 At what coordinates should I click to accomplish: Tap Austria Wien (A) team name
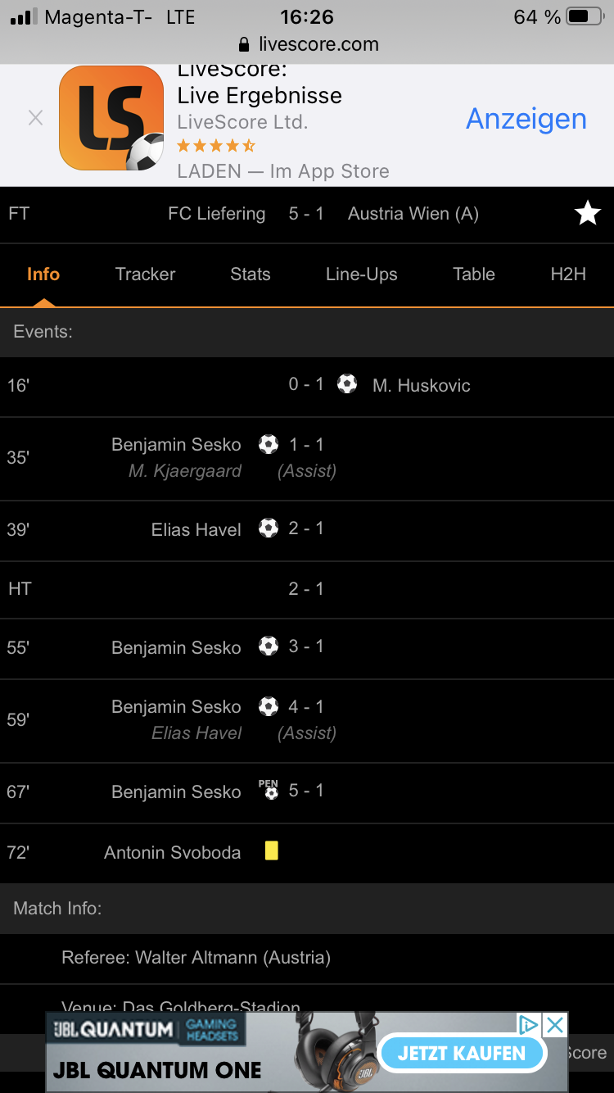413,214
